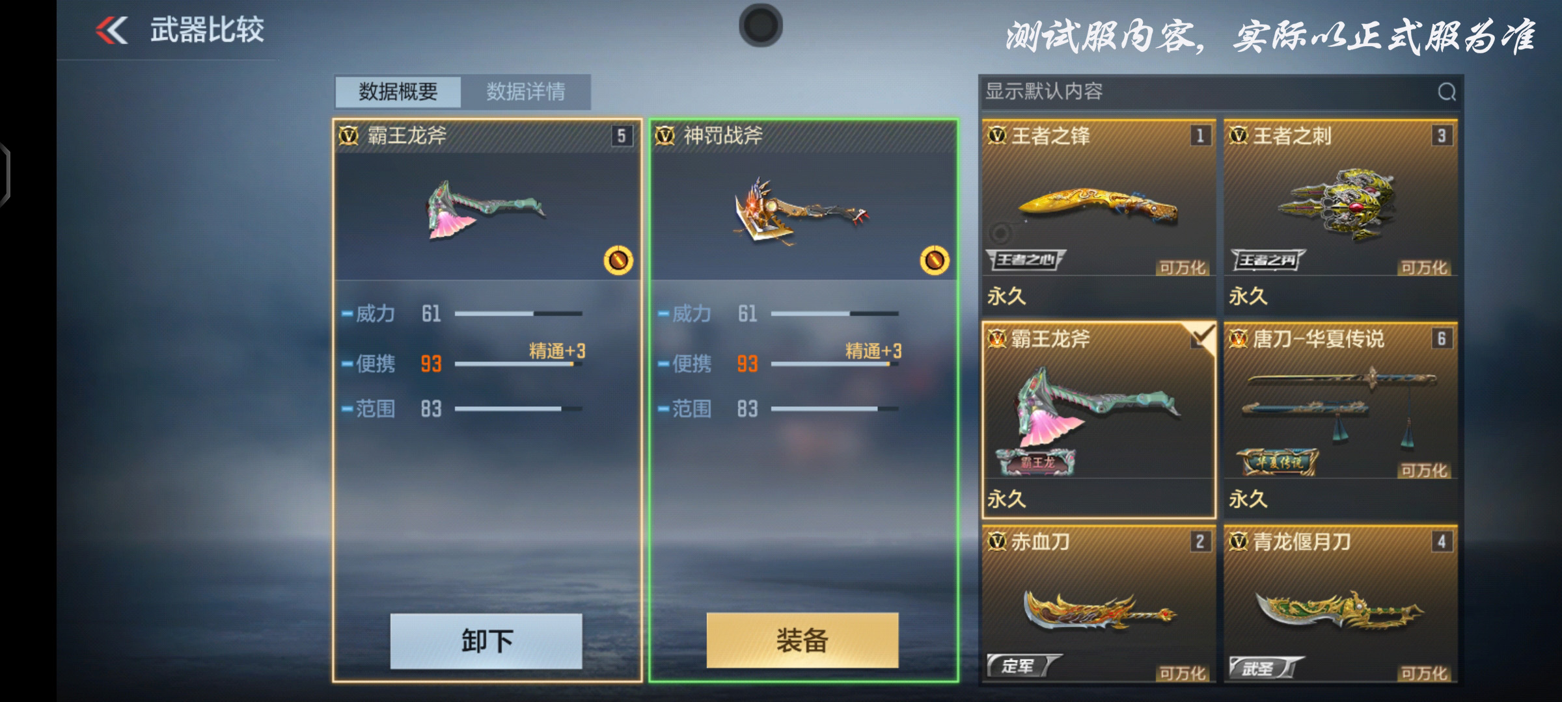This screenshot has height=702, width=1562.
Task: Click gold badge icon on 霸王龙斧 panel
Action: click(618, 261)
